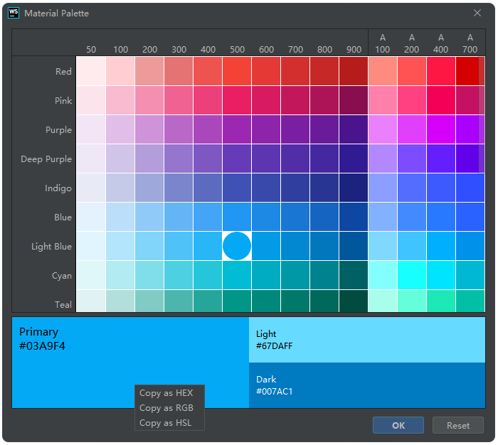Select the Cyan 100 color cell
Viewport: 498px width, 445px height.
tap(120, 275)
